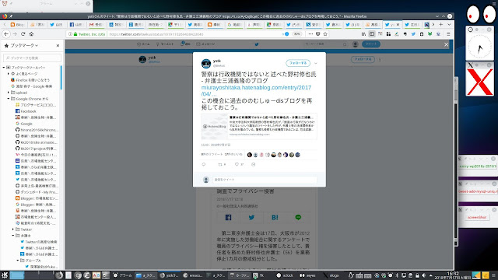Open the Firefox hamburger menu
Image resolution: width=498 pixels, height=280 pixels.
tap(448, 34)
